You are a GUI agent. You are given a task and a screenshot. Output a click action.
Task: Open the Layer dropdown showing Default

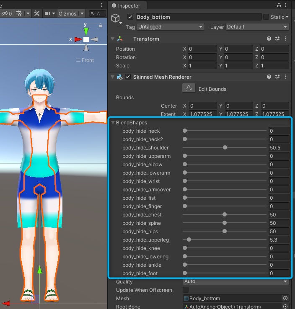[257, 27]
